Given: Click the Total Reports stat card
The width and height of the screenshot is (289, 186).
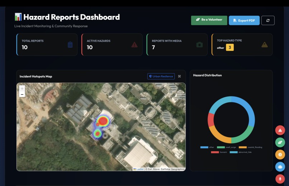Looking at the screenshot, I should pyautogui.click(x=47, y=44).
